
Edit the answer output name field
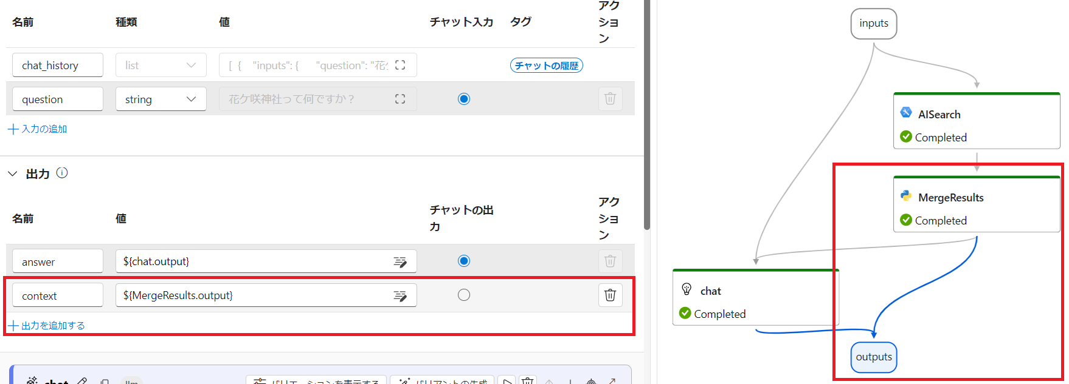[58, 261]
